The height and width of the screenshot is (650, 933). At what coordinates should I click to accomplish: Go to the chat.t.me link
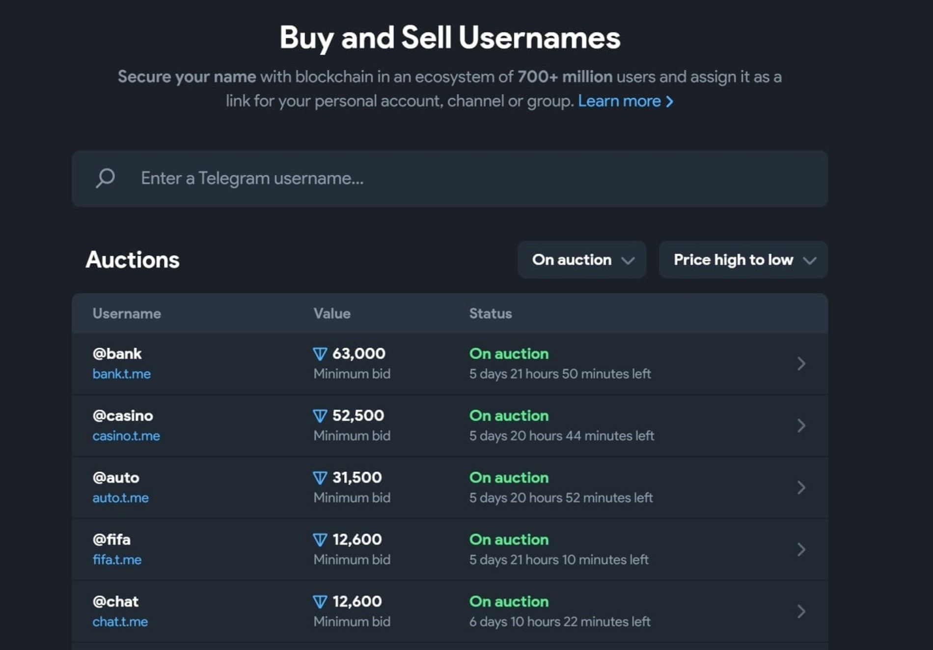pyautogui.click(x=120, y=622)
